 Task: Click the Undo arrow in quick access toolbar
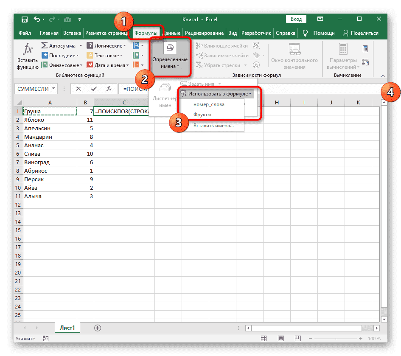point(37,20)
